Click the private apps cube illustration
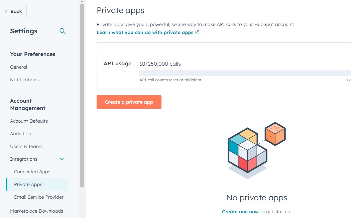The image size is (351, 218). click(x=256, y=150)
